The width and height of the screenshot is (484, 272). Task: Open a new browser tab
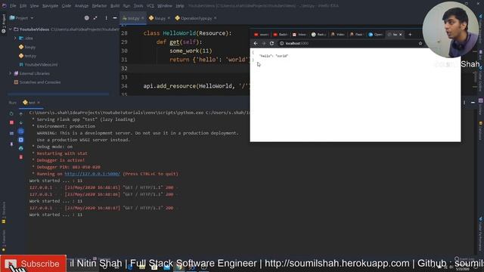pyautogui.click(x=410, y=35)
